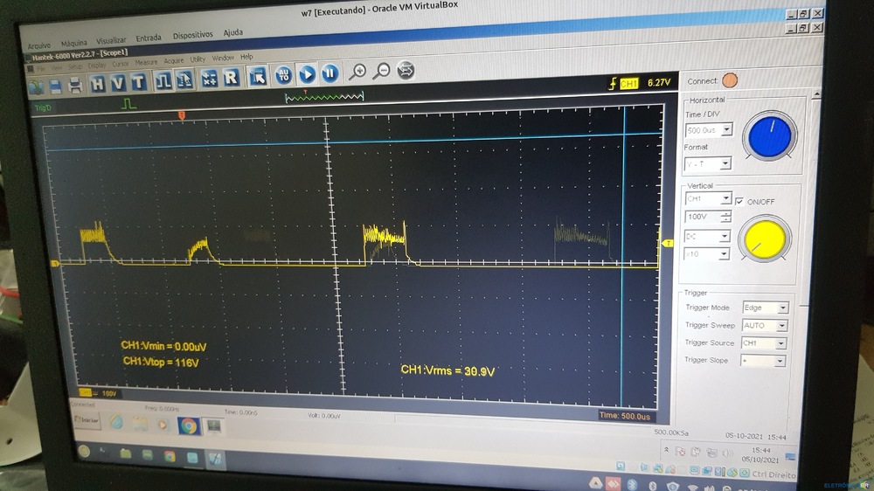874x491 pixels.
Task: Click the 100V volts/div stepper arrows
Action: tap(725, 217)
